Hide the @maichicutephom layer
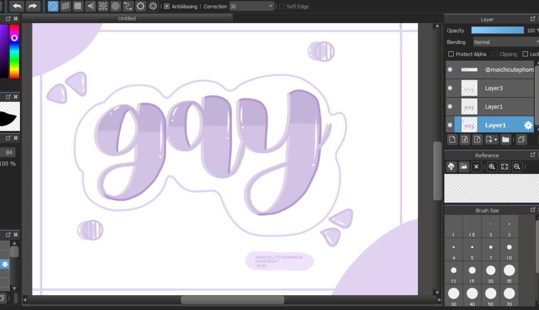 (x=450, y=70)
